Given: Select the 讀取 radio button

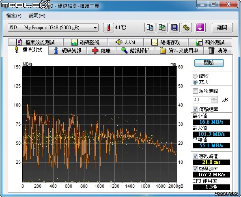Looking at the screenshot, I should (x=195, y=76).
